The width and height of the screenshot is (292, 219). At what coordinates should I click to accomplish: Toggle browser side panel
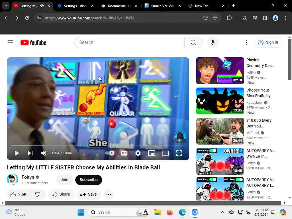coord(265,18)
